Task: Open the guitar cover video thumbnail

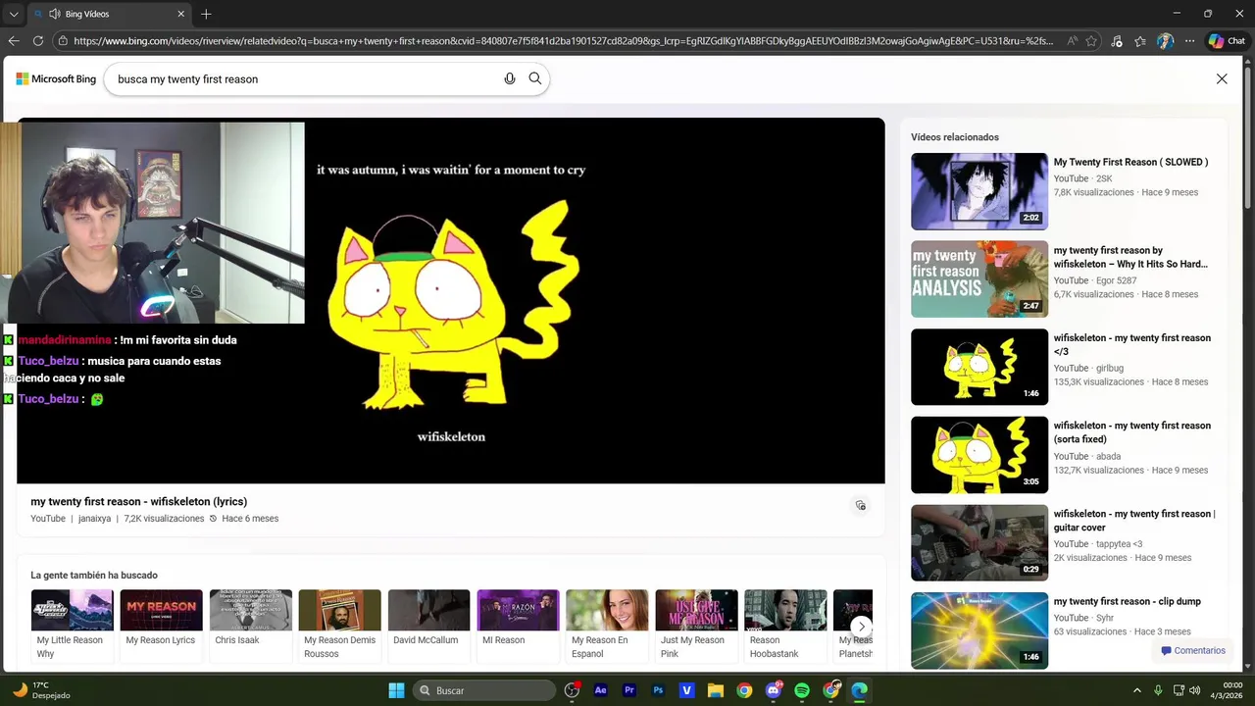Action: pos(979,542)
